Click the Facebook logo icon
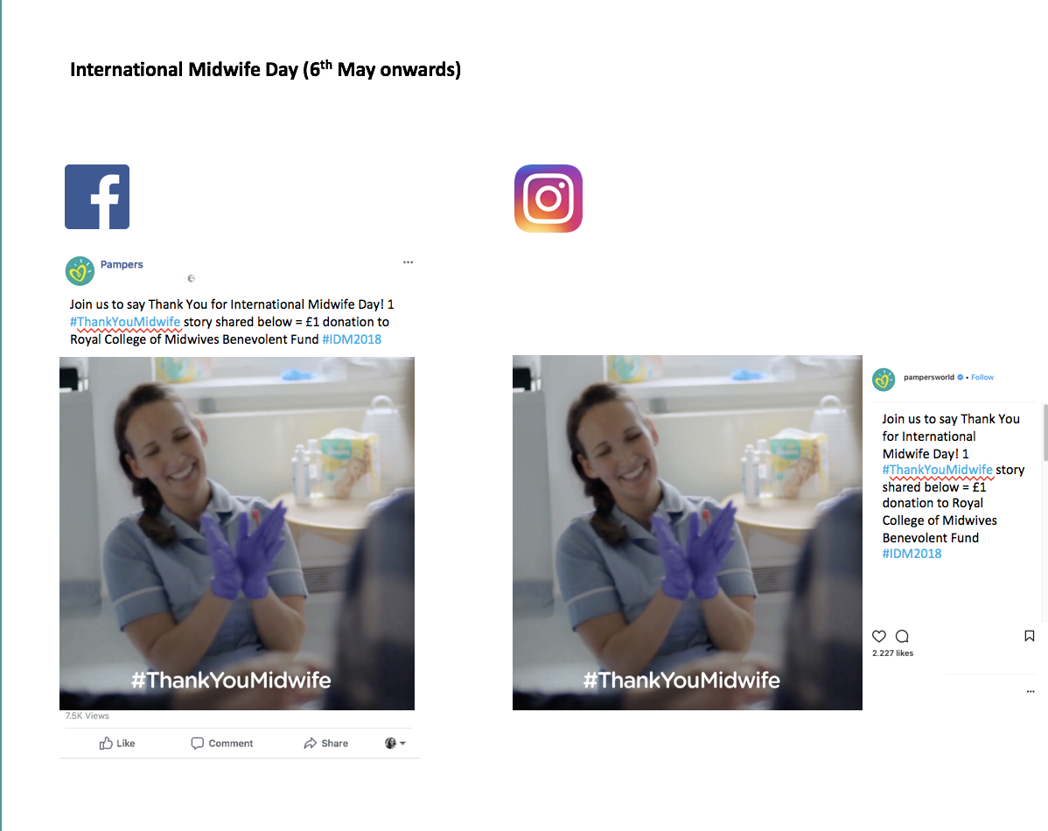Screen dimensions: 1048x831 click(97, 197)
